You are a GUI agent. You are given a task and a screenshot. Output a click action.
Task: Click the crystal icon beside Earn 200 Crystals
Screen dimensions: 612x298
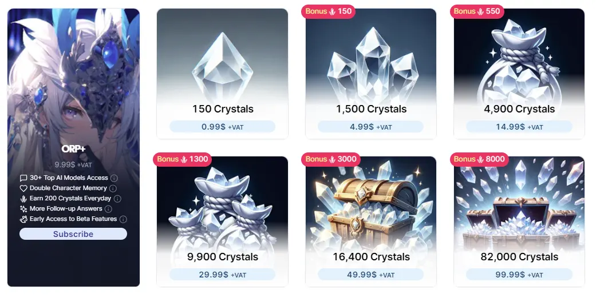click(23, 199)
